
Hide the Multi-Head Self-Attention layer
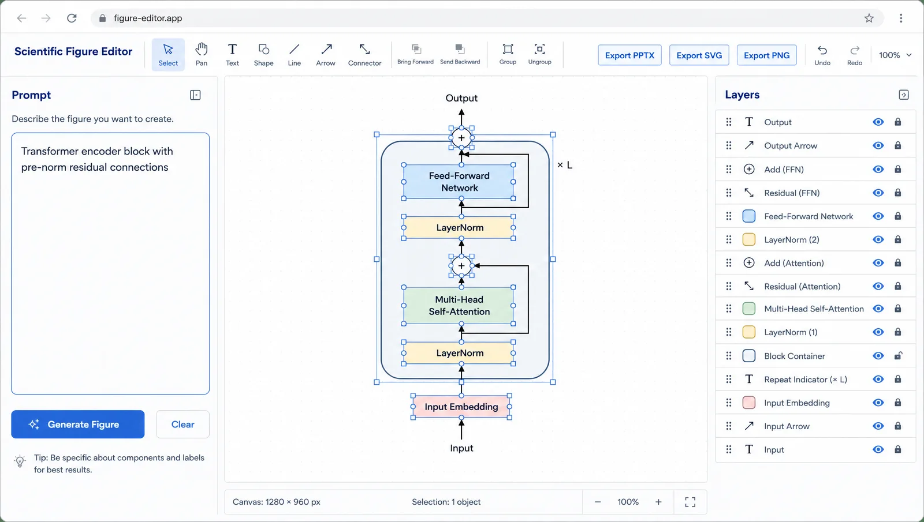tap(878, 309)
